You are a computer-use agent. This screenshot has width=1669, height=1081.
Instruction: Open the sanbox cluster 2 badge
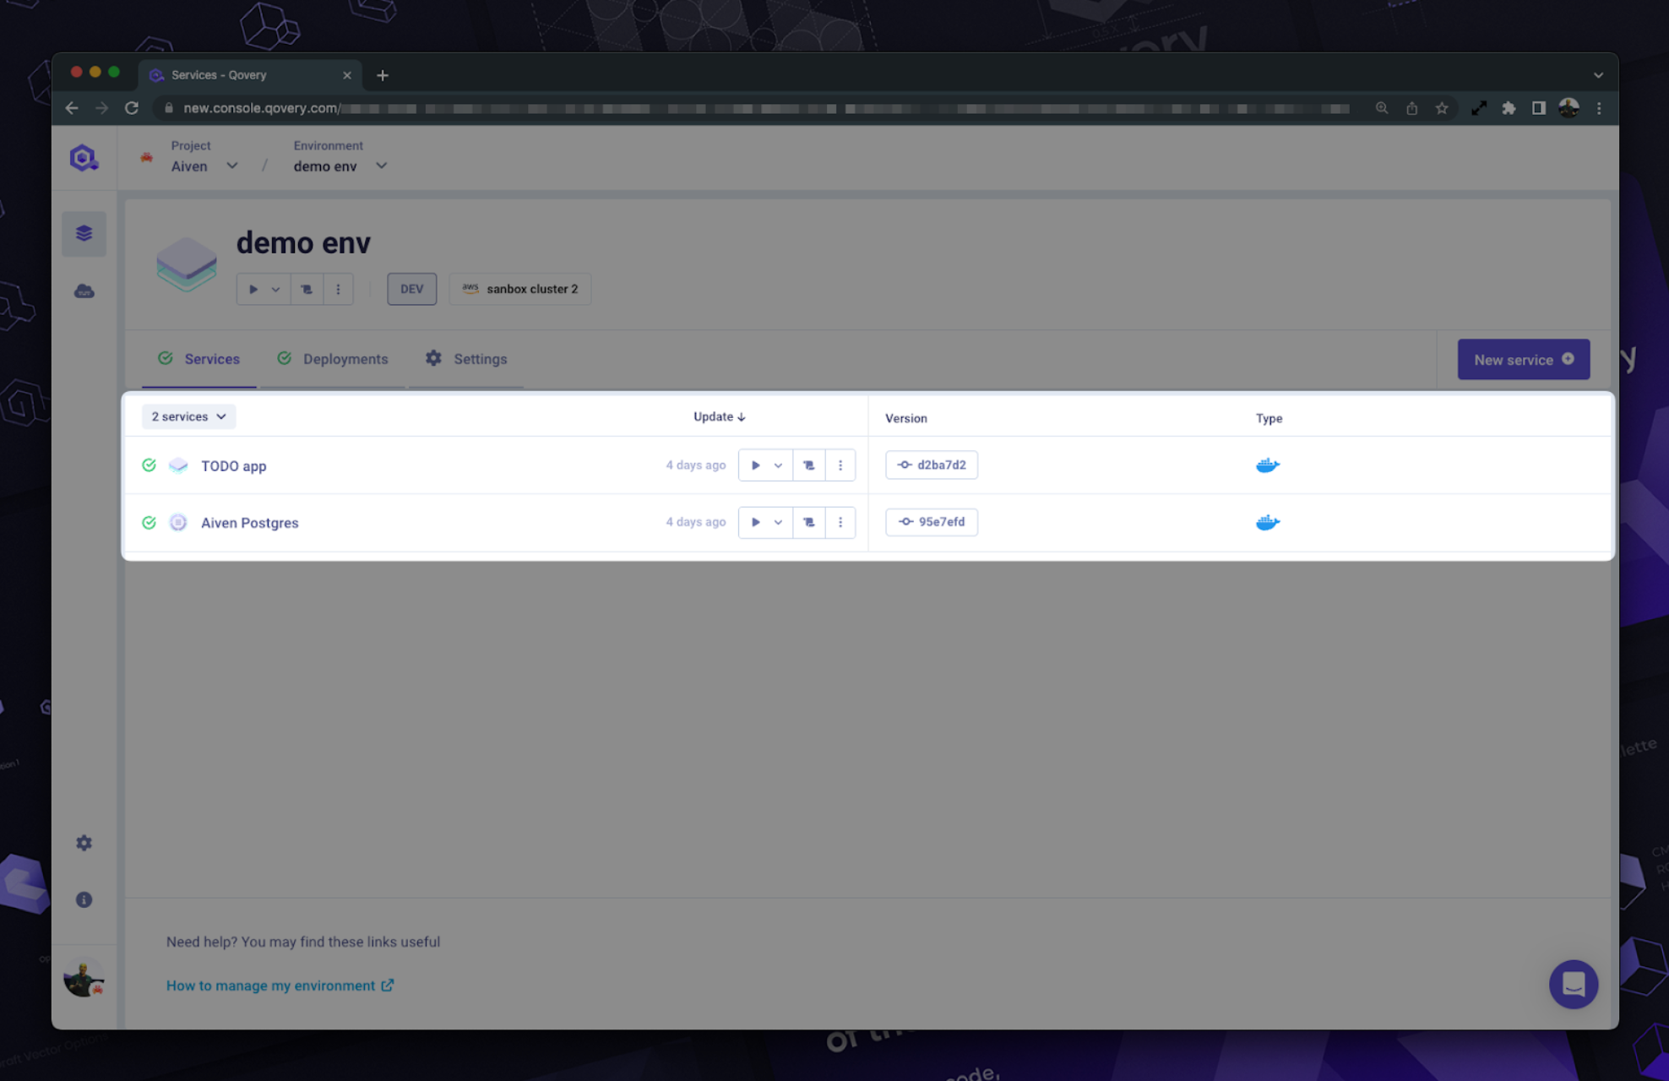coord(519,289)
